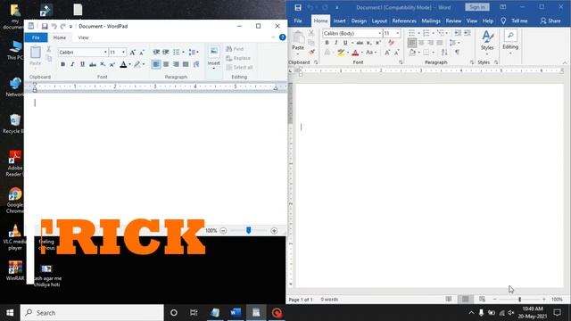Click Grow Font in Word's Font group
The height and width of the screenshot is (321, 571).
(x=387, y=53)
